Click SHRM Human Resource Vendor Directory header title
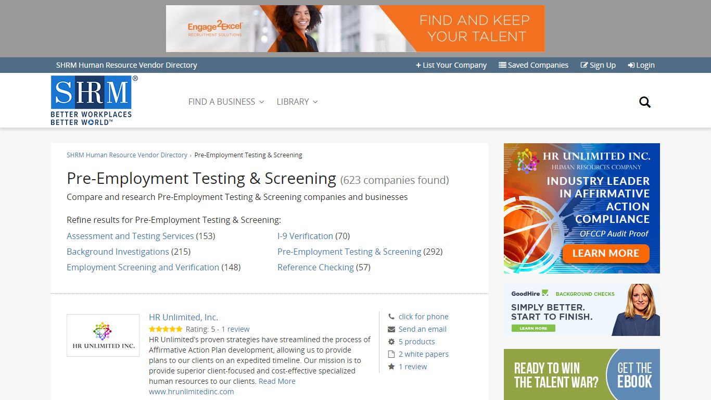Screen dimensions: 711x400 click(126, 65)
